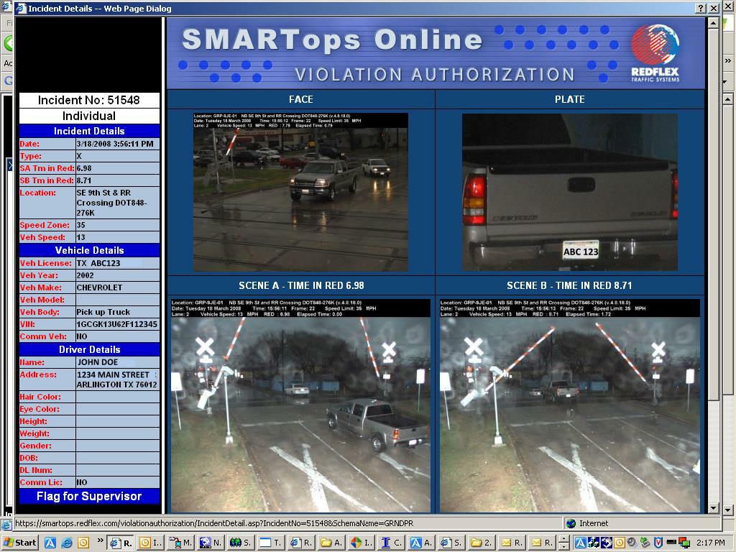Viewport: 736px width, 552px height.
Task: Switch to the 'N.' taskbar button
Action: (211, 543)
